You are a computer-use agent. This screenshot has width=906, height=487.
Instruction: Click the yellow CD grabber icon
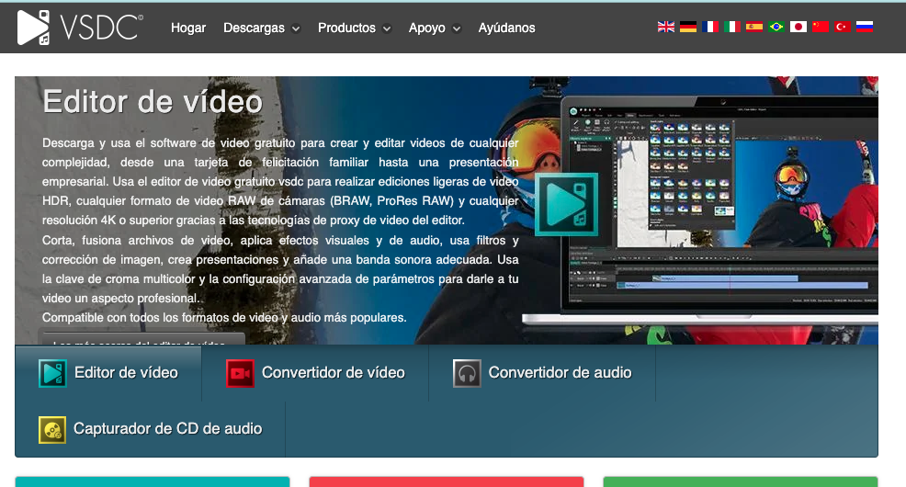pyautogui.click(x=52, y=430)
